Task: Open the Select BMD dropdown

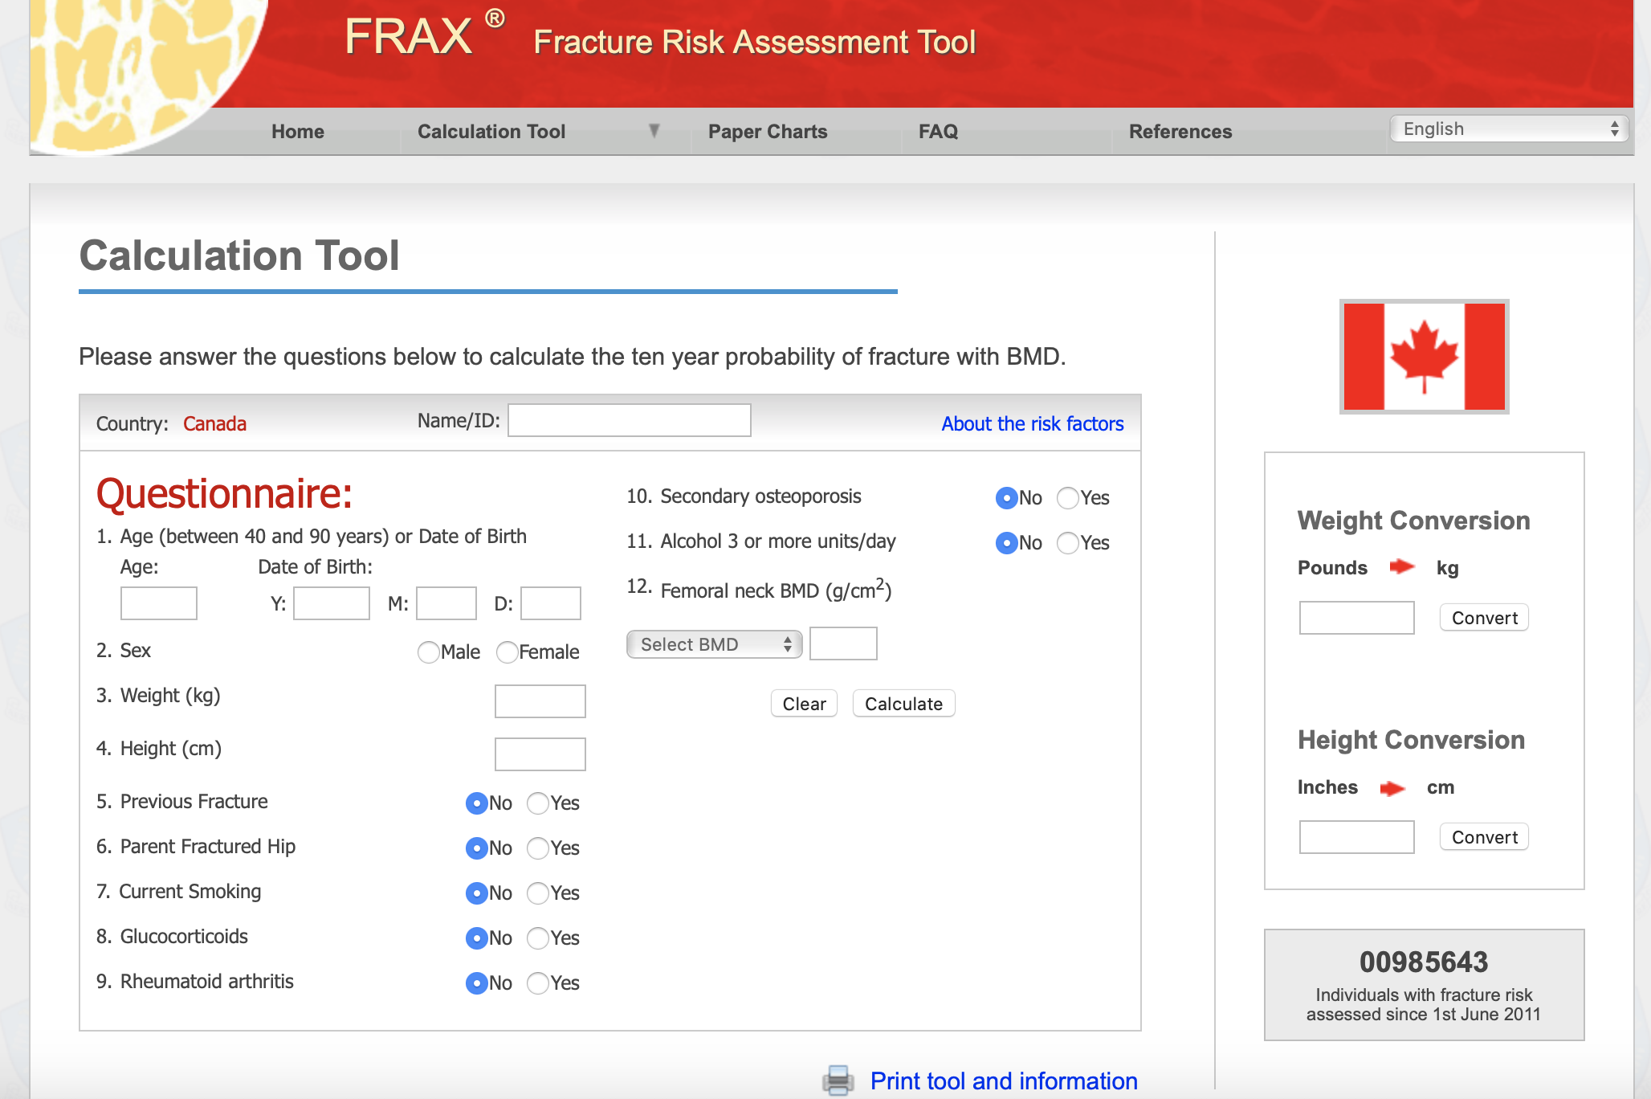Action: point(714,644)
